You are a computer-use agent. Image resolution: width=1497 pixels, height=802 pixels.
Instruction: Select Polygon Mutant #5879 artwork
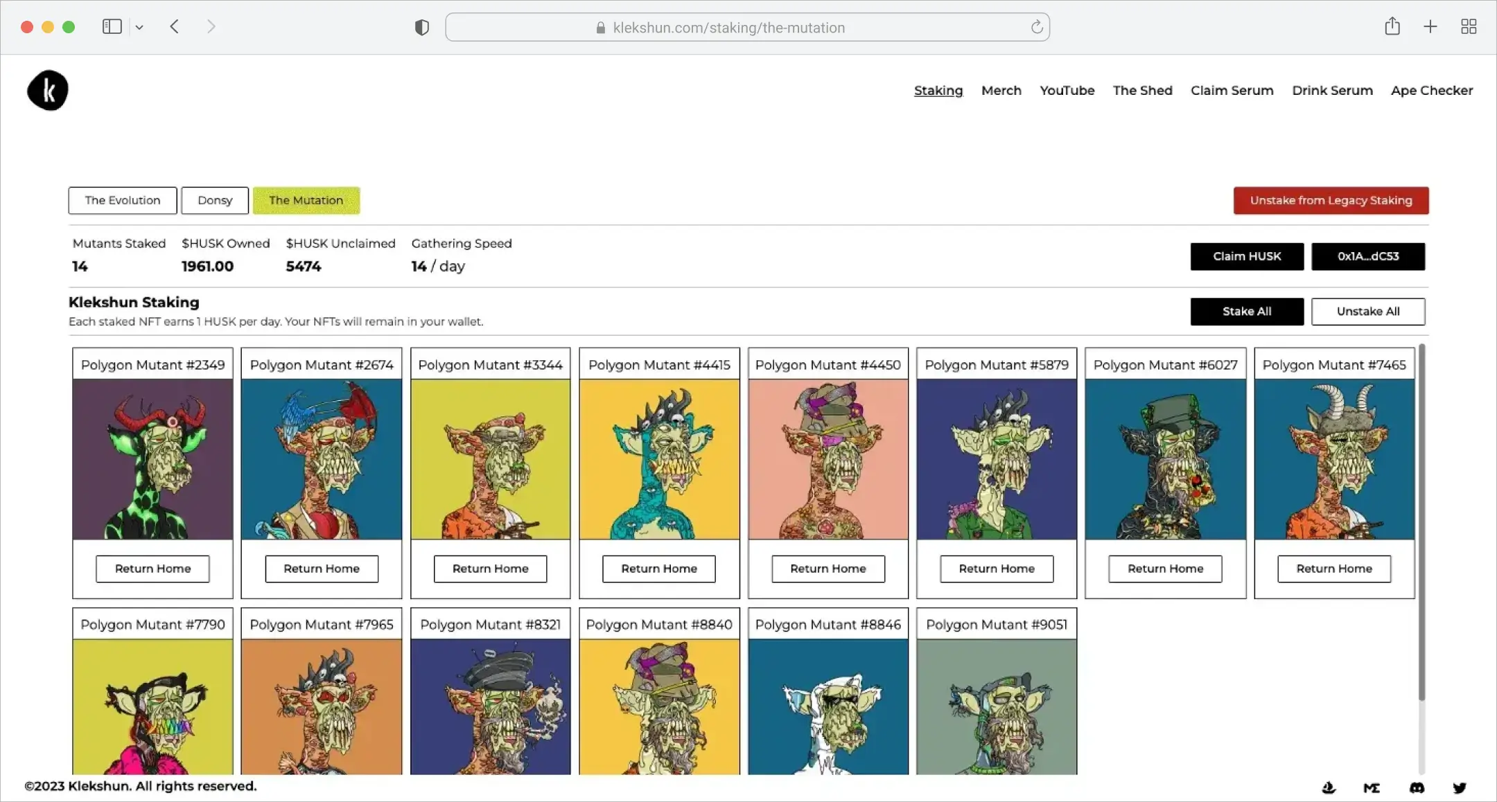tap(997, 459)
